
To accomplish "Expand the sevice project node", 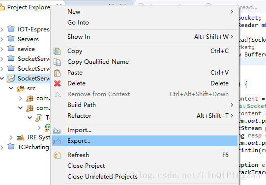I will pyautogui.click(x=2, y=49).
